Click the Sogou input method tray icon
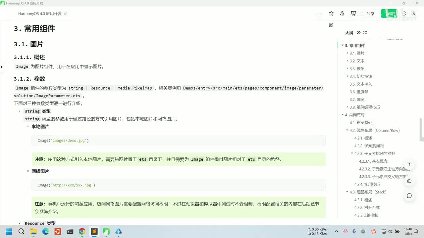424x238 pixels. click(x=374, y=231)
